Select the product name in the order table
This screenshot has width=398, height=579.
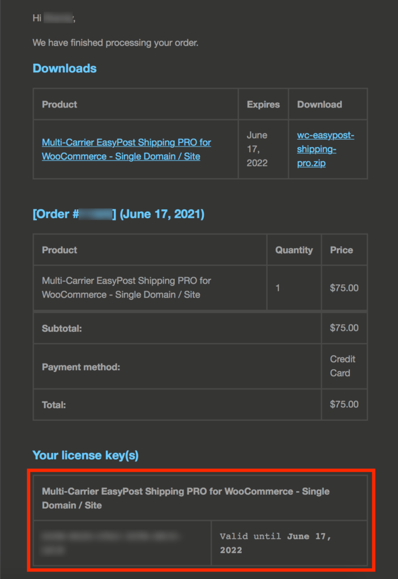coord(126,288)
